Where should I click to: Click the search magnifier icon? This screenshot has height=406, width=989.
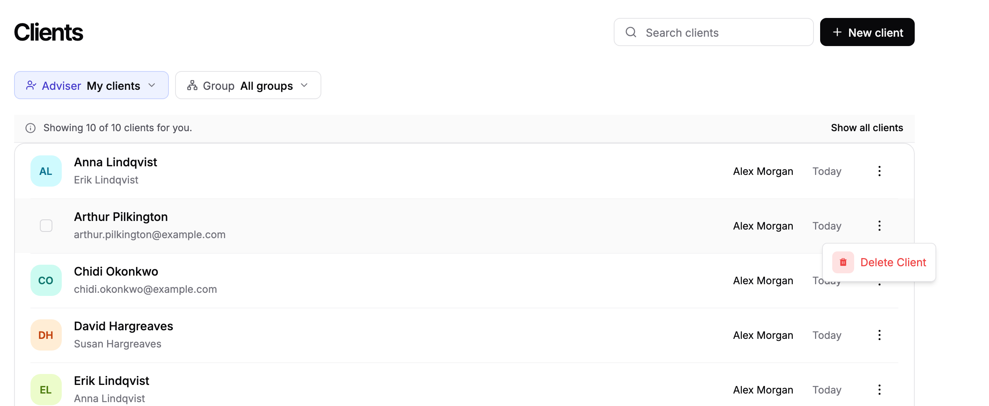click(x=631, y=32)
